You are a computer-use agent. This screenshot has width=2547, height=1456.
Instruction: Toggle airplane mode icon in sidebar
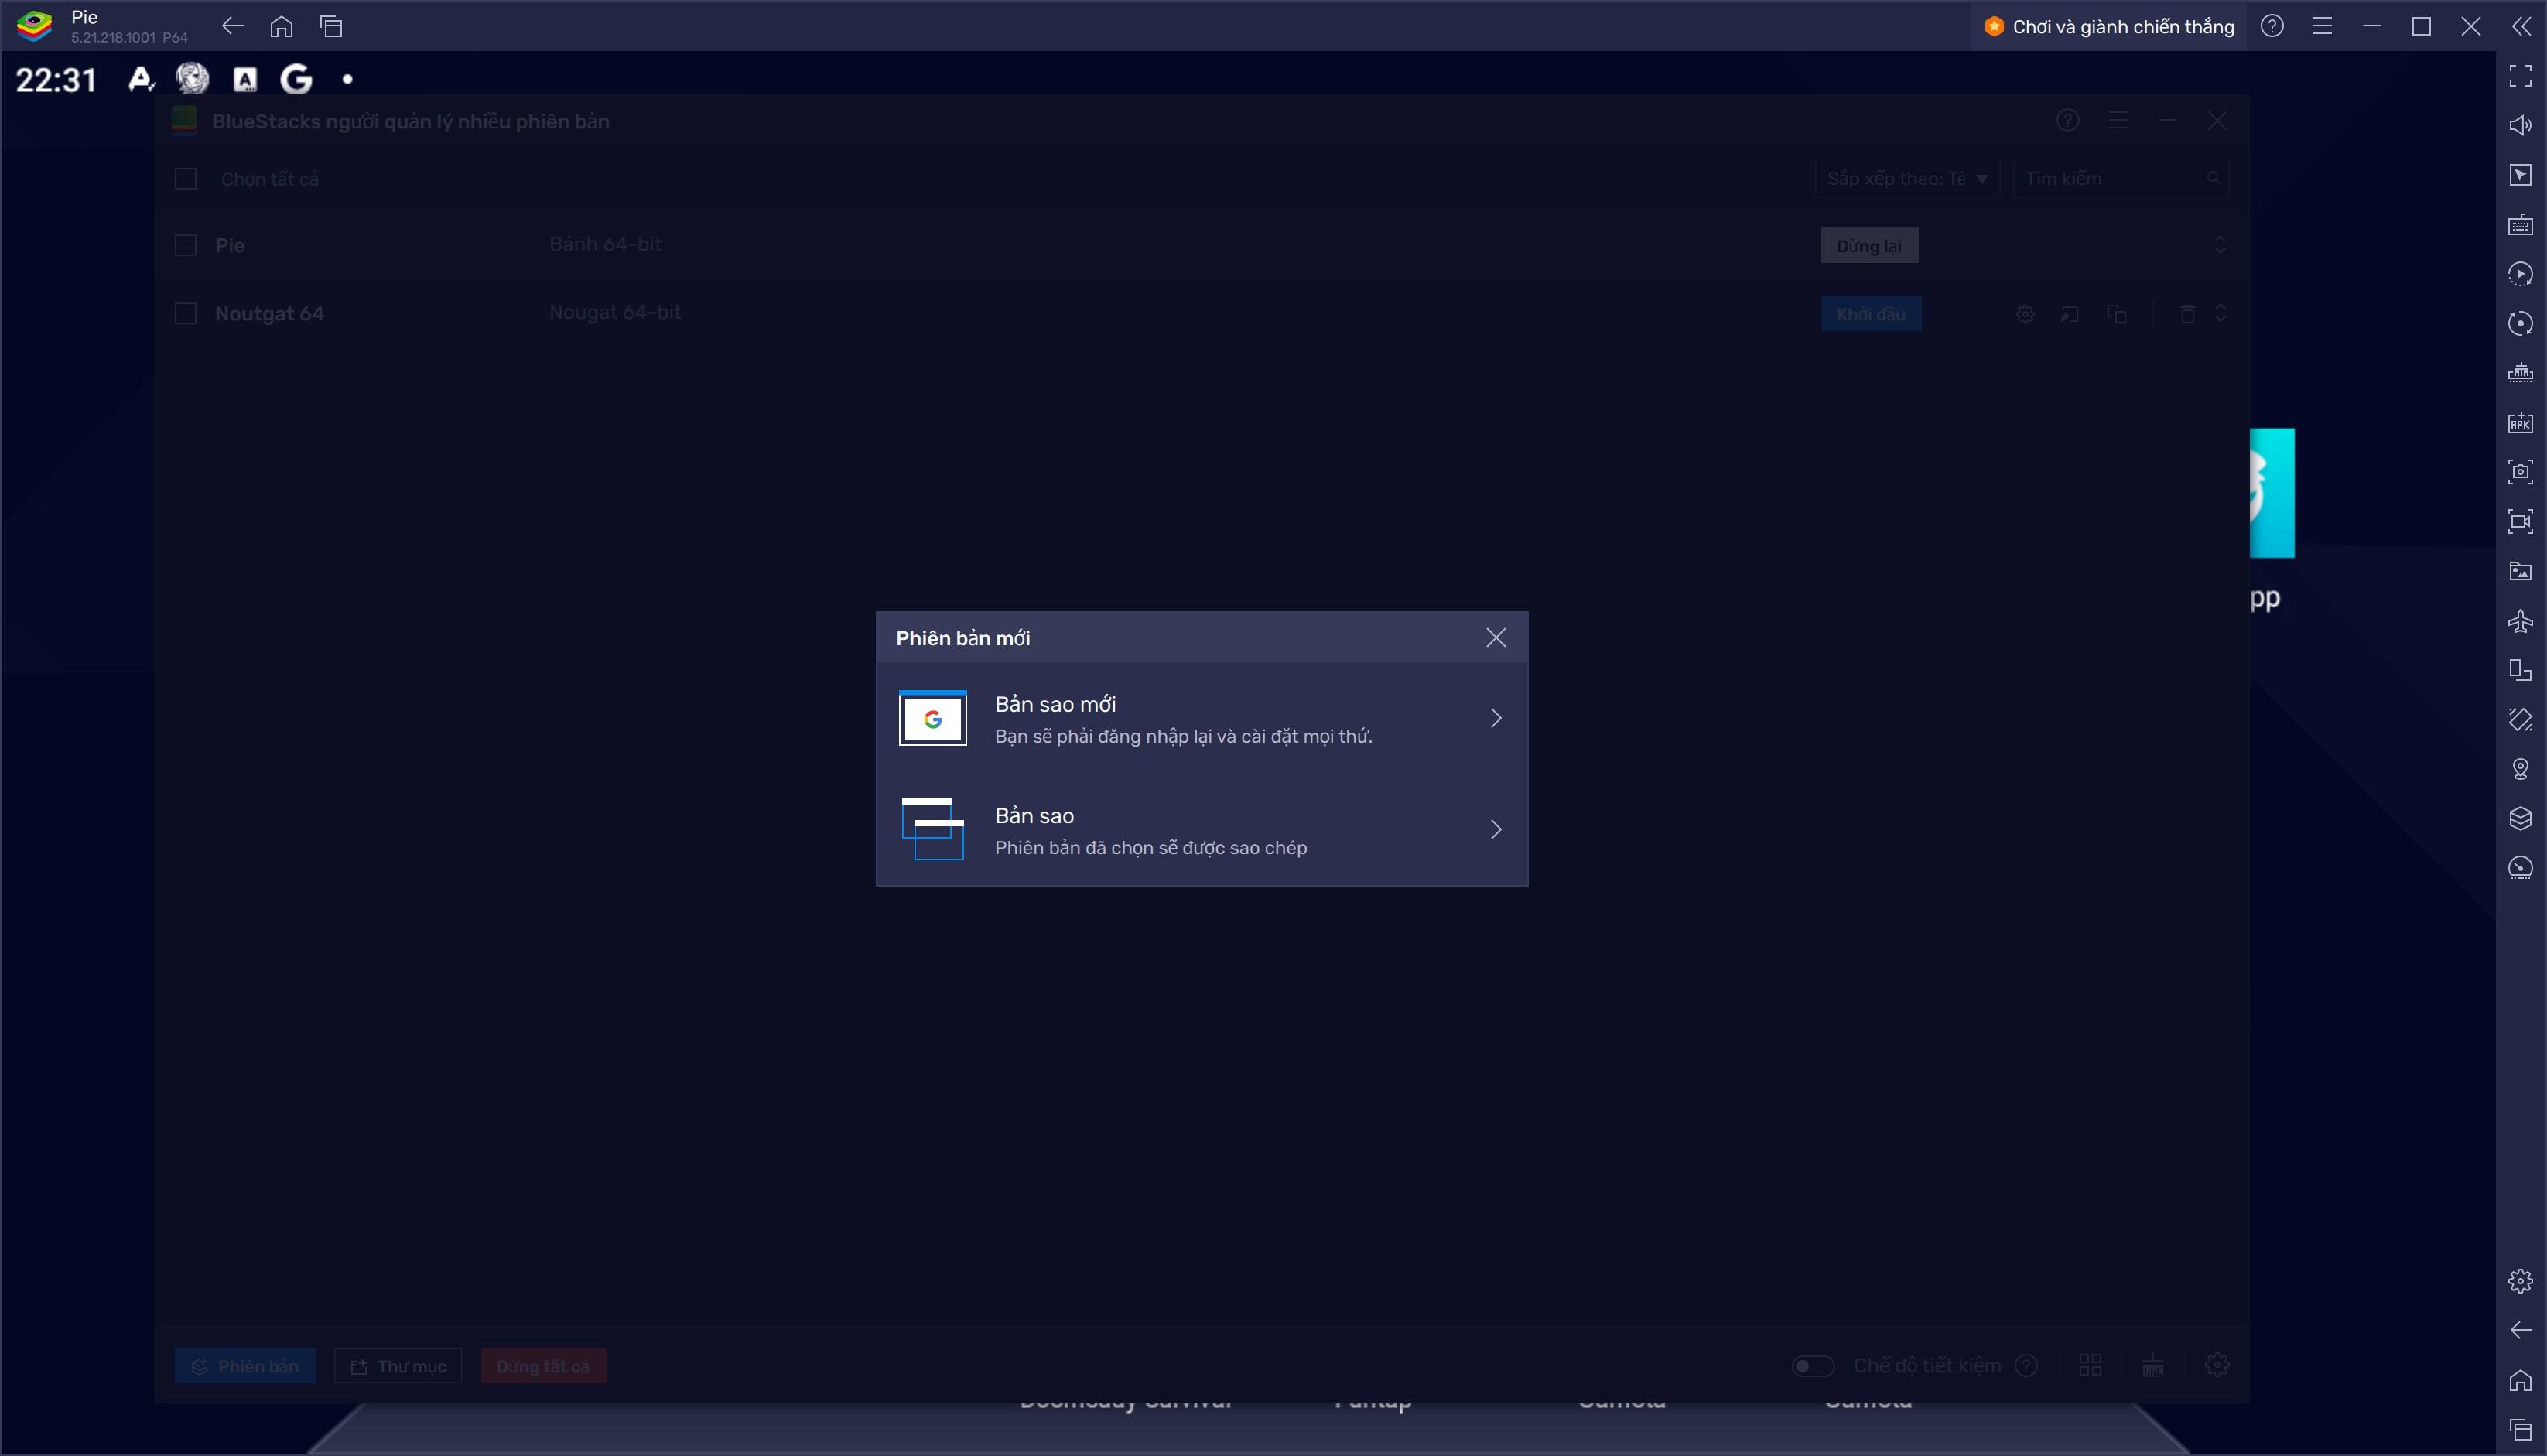[x=2520, y=621]
